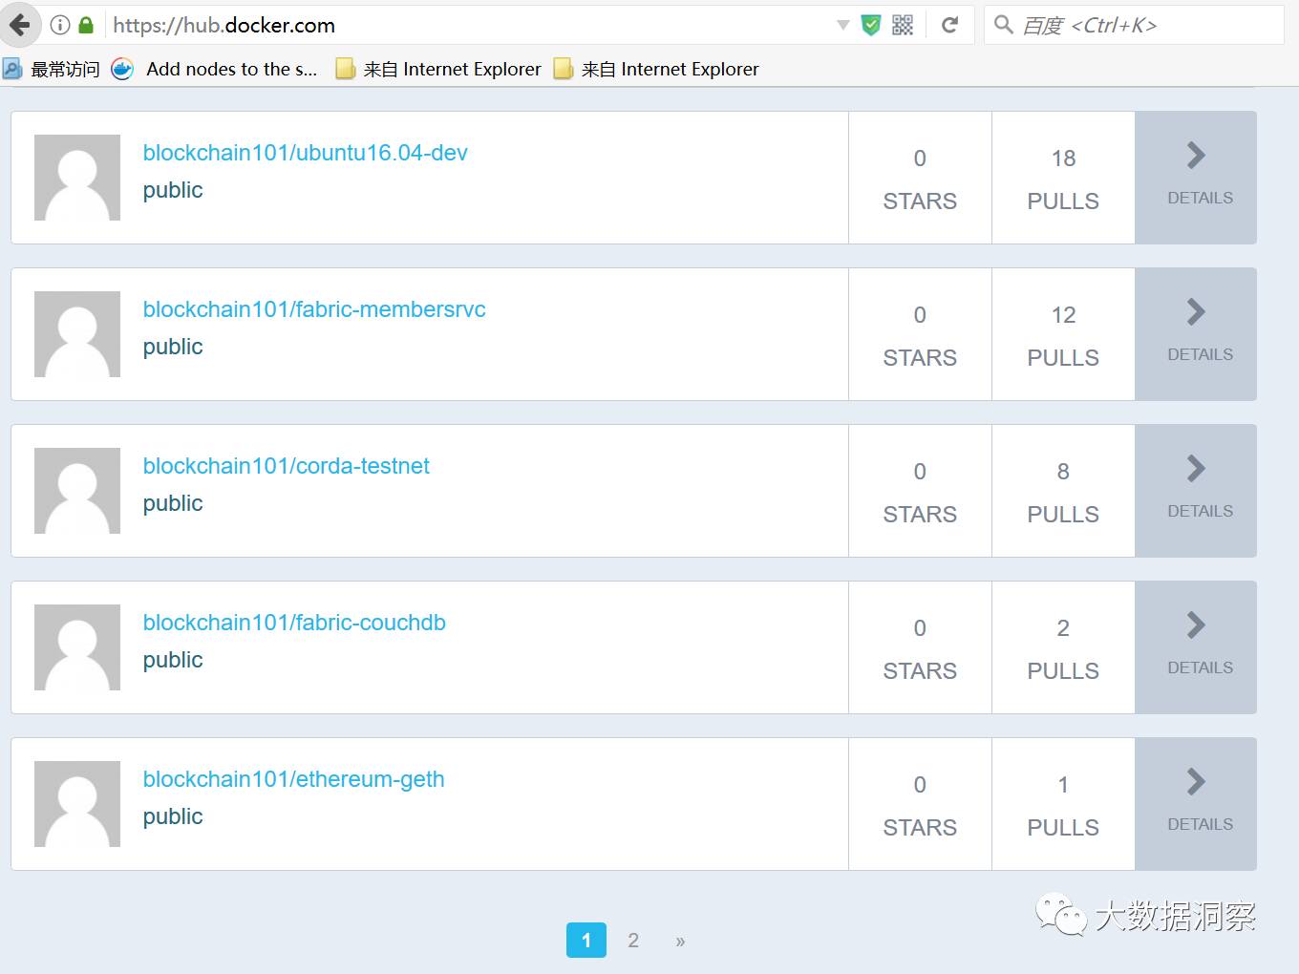Viewport: 1299px width, 974px height.
Task: Focus the Baidu search box
Action: click(x=1134, y=26)
